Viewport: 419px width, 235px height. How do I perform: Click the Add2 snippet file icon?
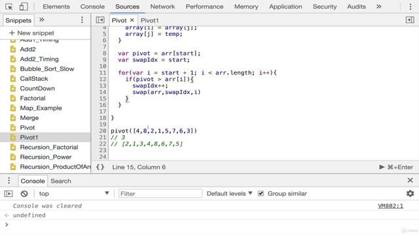(13, 50)
